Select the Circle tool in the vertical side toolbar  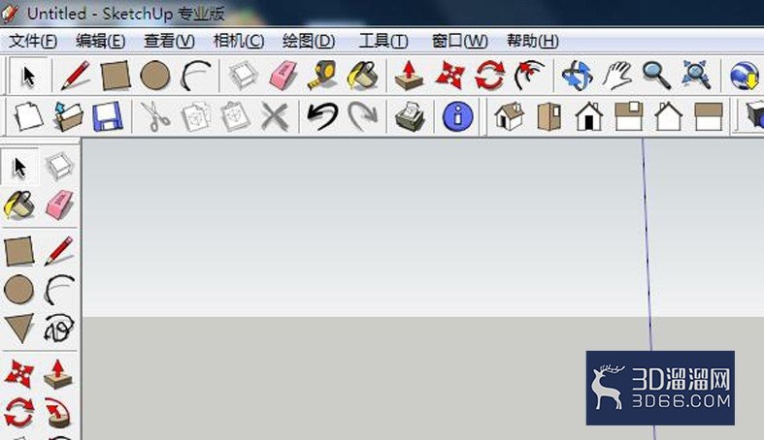(x=19, y=290)
